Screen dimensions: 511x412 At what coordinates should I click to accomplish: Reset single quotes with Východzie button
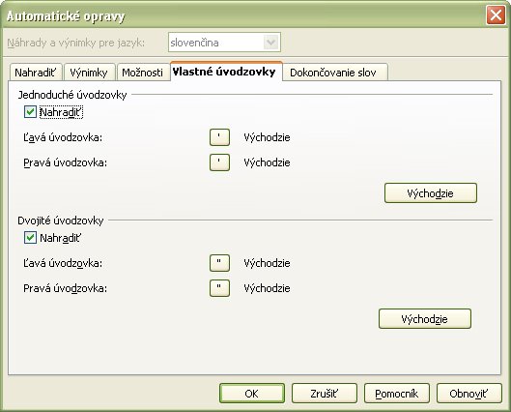point(431,193)
